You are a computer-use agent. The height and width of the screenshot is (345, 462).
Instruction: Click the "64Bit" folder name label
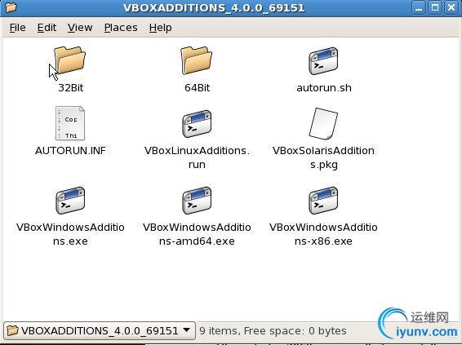pyautogui.click(x=197, y=88)
